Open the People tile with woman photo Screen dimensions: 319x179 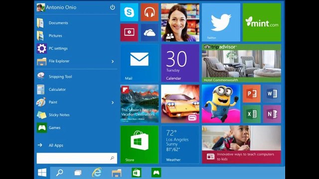[180, 22]
